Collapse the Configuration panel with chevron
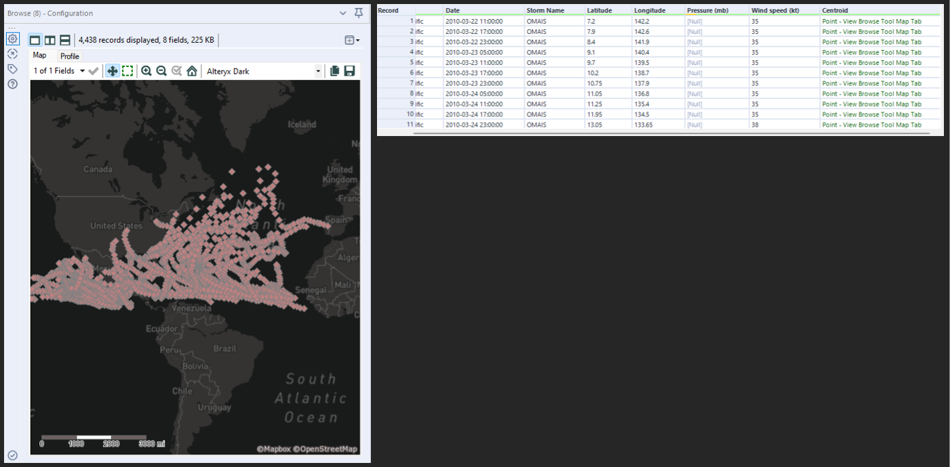This screenshot has height=467, width=950. coord(343,13)
